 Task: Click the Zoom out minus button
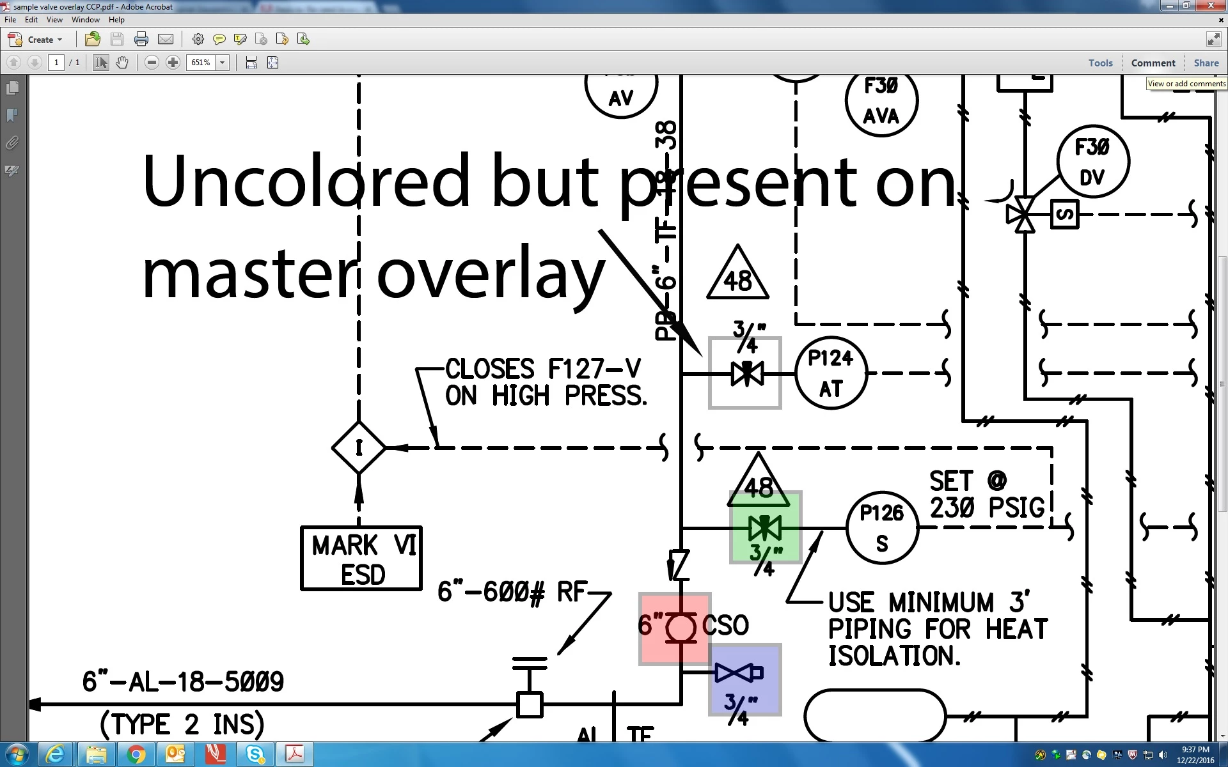point(152,63)
